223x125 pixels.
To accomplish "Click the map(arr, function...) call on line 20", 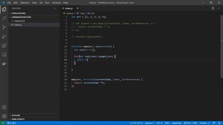I will coord(107,80).
